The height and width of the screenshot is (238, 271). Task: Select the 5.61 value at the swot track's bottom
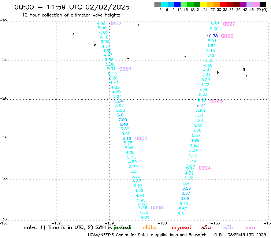182,214
